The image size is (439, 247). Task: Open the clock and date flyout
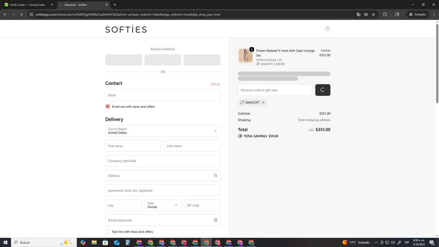click(x=419, y=242)
